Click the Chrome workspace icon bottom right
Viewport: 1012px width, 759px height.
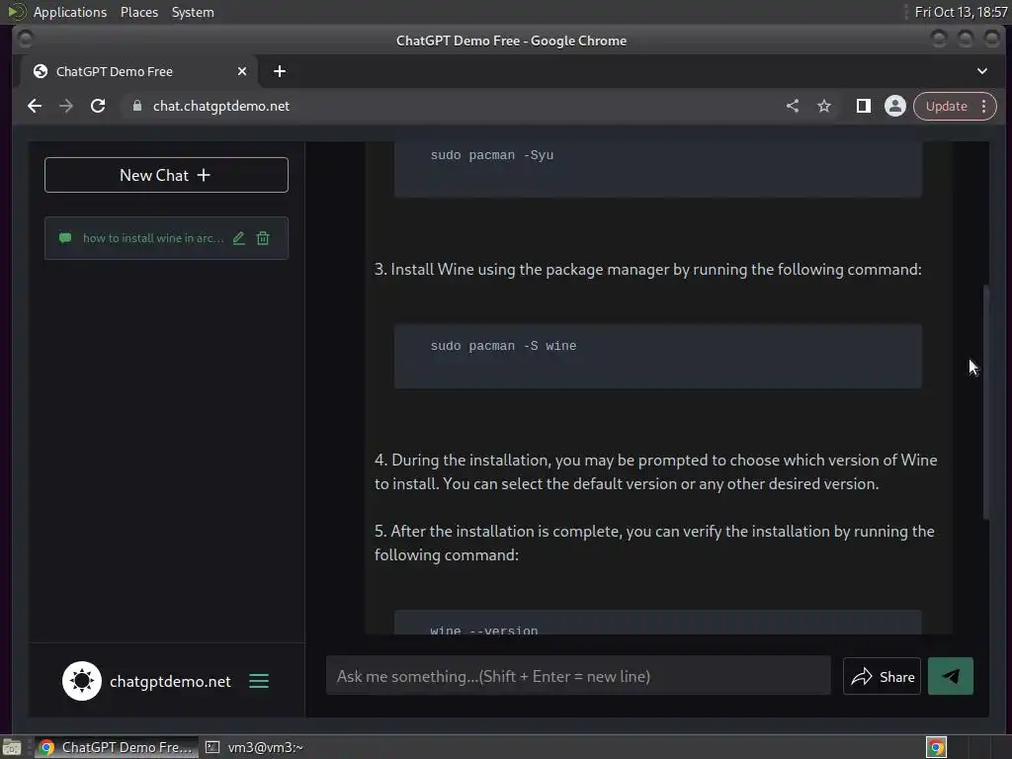point(936,747)
